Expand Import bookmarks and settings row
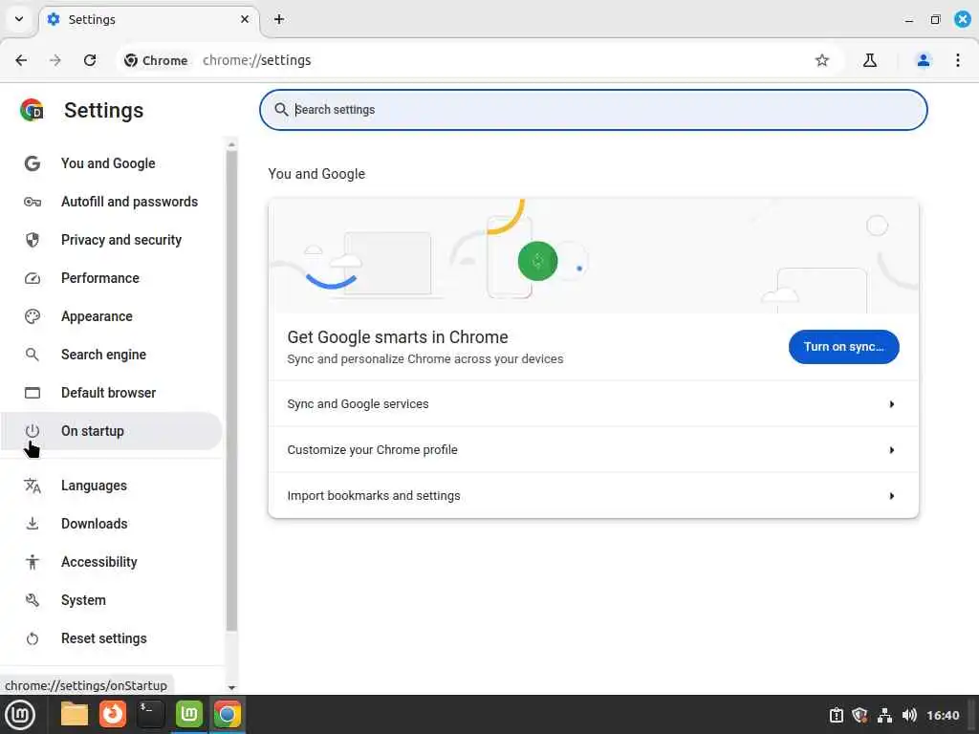979x734 pixels. click(593, 496)
